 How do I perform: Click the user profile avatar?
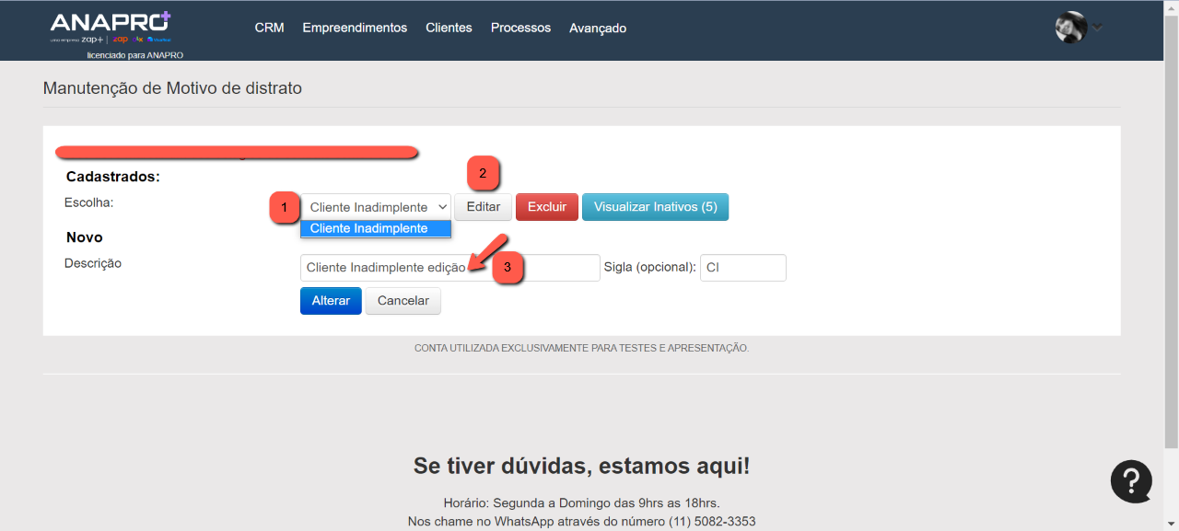coord(1070,28)
